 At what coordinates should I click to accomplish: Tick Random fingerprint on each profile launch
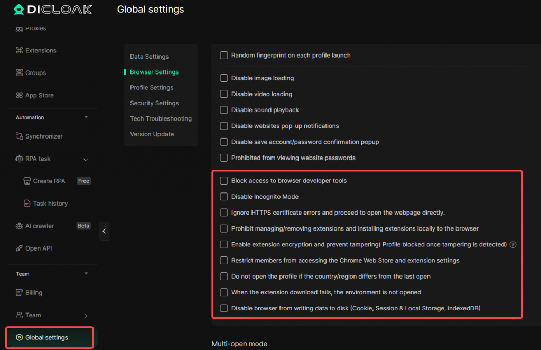224,55
